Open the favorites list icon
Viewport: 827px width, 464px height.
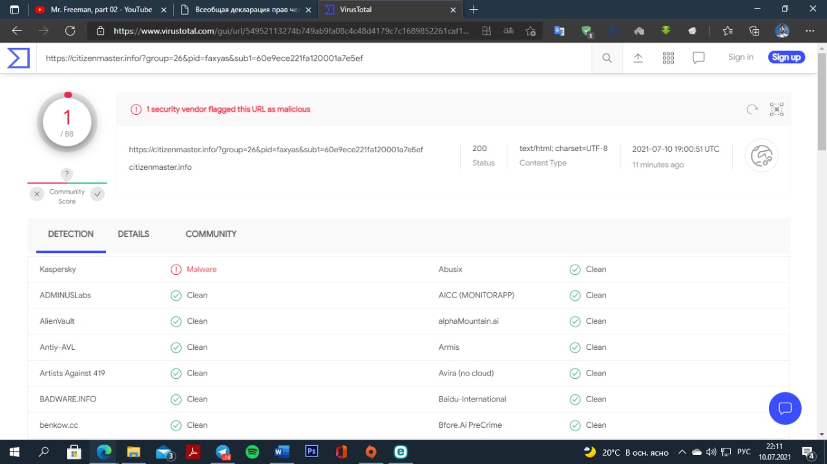tap(728, 30)
